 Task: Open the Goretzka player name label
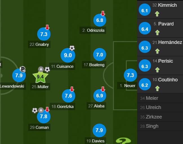(x=63, y=107)
